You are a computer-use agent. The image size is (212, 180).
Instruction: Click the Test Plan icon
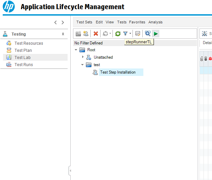(x=9, y=50)
